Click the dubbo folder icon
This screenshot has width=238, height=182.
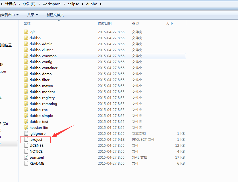(26, 38)
